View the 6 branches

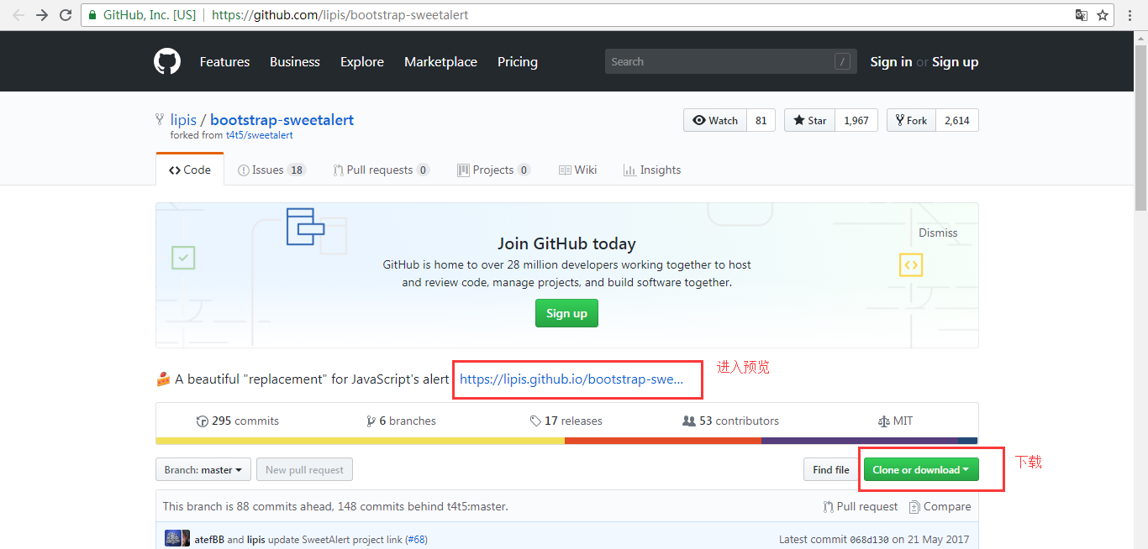pyautogui.click(x=402, y=421)
